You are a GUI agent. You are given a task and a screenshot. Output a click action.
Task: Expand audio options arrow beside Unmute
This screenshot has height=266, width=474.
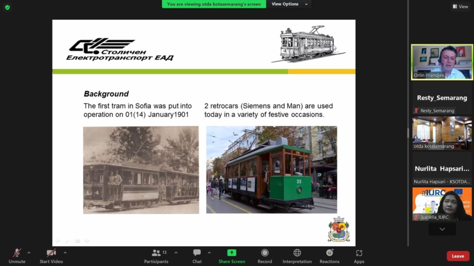click(x=29, y=253)
